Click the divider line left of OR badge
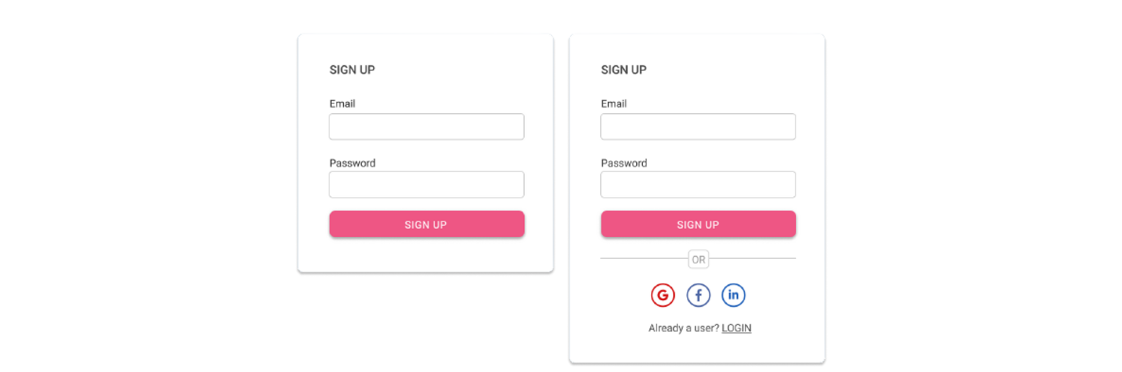This screenshot has height=372, width=1122. coord(644,258)
